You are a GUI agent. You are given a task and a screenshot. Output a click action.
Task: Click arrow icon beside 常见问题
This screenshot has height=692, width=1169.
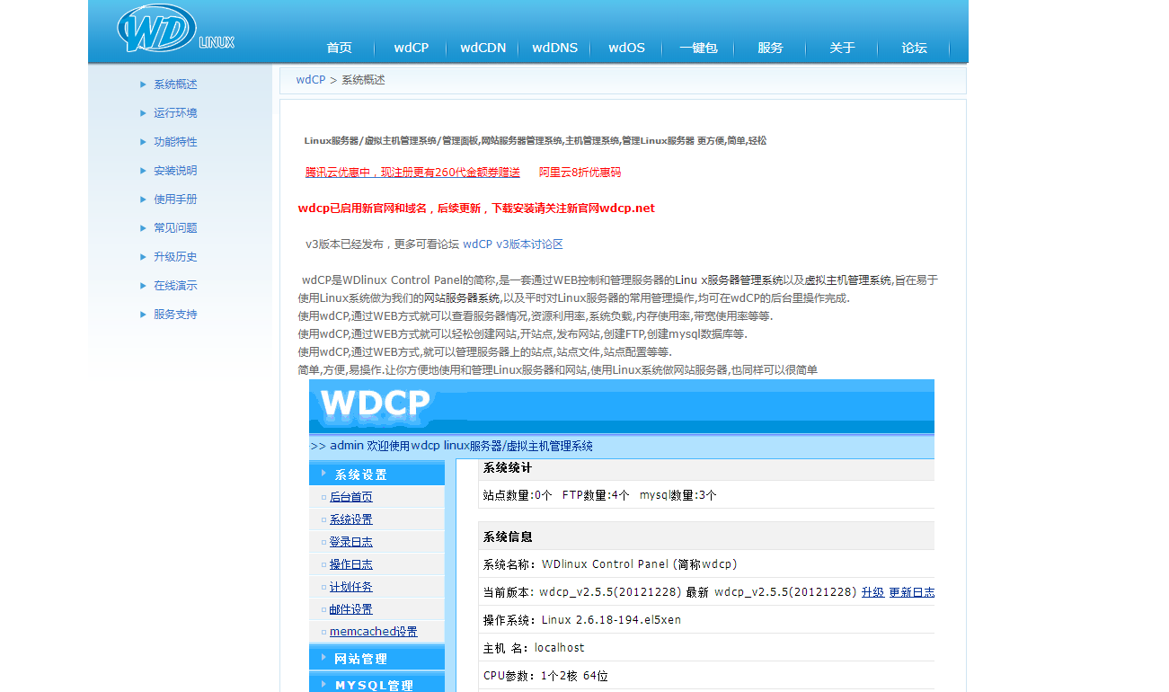143,228
